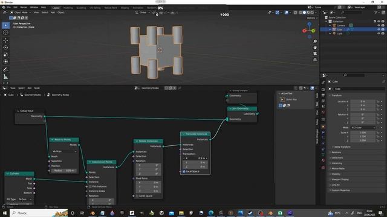This screenshot has height=217, width=387.
Task: Open the node editor Add menu
Action: (x=30, y=88)
